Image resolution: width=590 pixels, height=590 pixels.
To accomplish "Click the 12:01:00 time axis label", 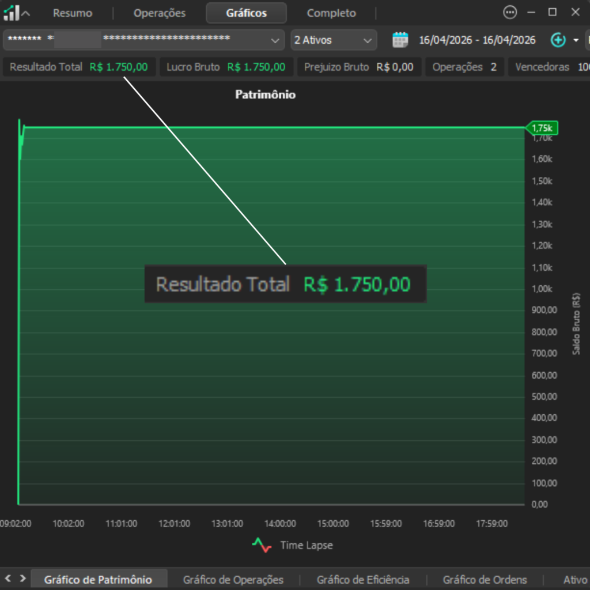I will click(174, 523).
